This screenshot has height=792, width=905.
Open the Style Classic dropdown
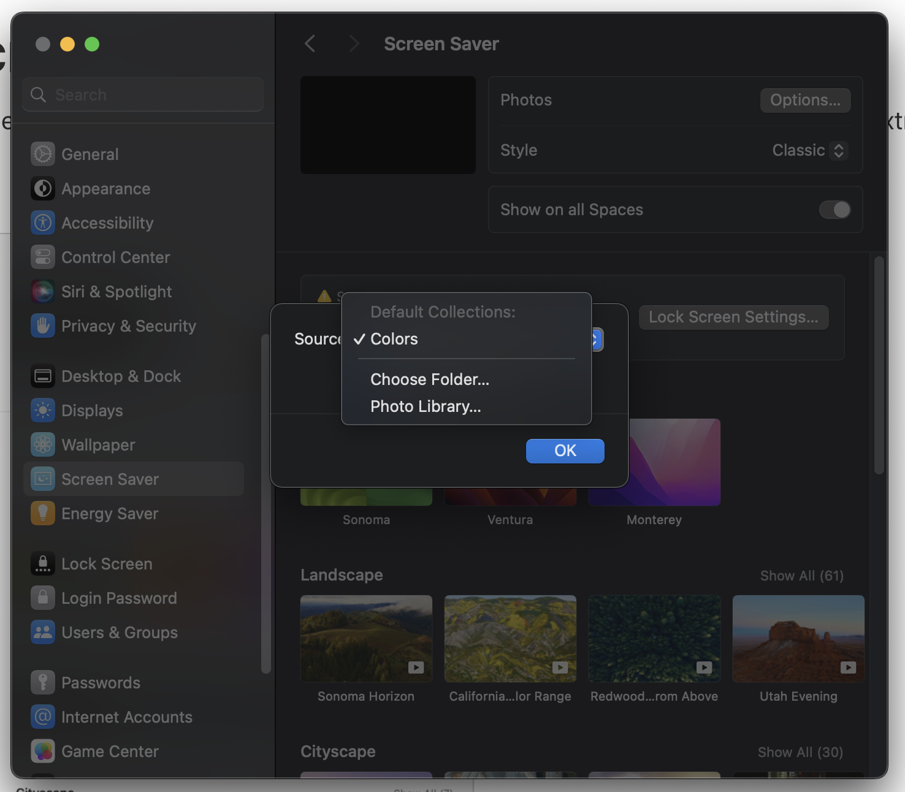(x=810, y=151)
